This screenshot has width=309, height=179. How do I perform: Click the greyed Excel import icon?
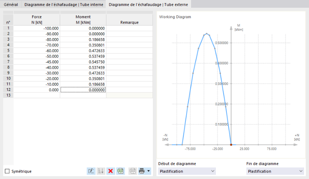click(x=133, y=171)
